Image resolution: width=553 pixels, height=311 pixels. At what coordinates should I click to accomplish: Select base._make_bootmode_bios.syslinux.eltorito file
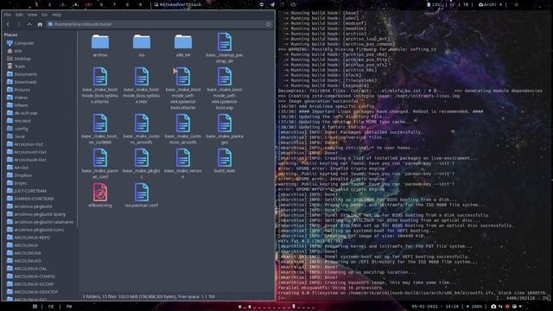coord(100,86)
